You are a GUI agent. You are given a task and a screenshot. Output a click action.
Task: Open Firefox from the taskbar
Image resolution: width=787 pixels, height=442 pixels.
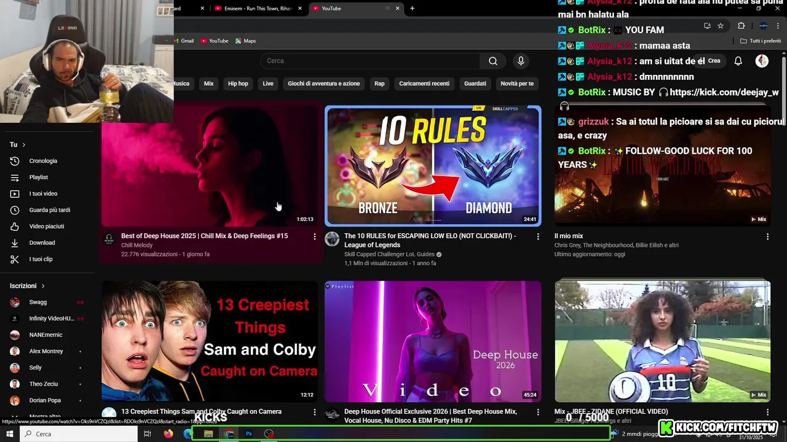pyautogui.click(x=168, y=433)
